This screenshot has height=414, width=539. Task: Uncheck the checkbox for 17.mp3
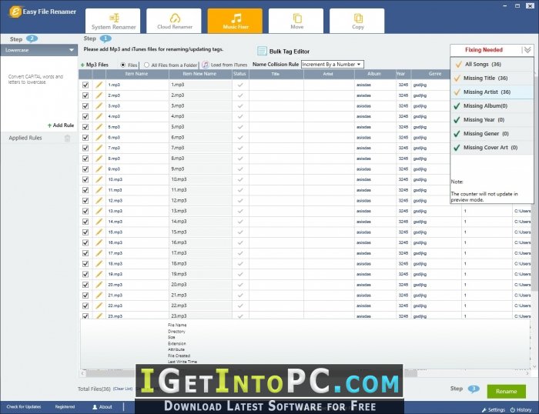[85, 253]
